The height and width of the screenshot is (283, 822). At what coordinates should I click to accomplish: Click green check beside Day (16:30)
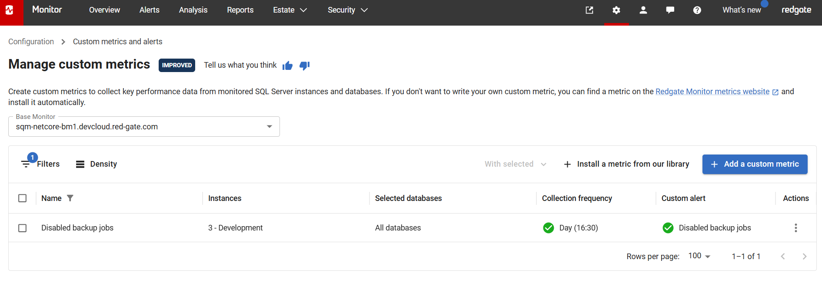pyautogui.click(x=549, y=228)
